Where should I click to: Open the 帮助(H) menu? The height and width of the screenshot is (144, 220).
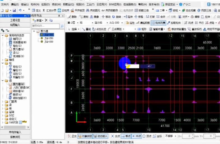pos(142,4)
